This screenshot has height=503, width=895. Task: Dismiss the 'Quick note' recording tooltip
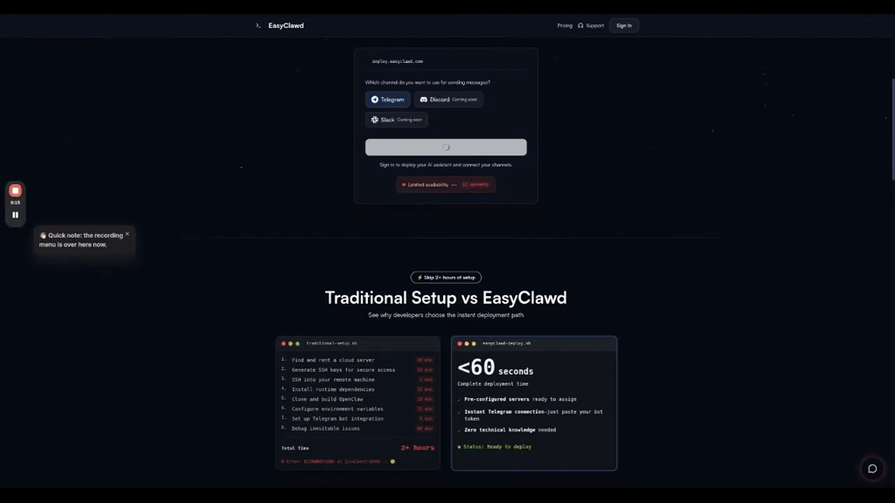pyautogui.click(x=128, y=234)
